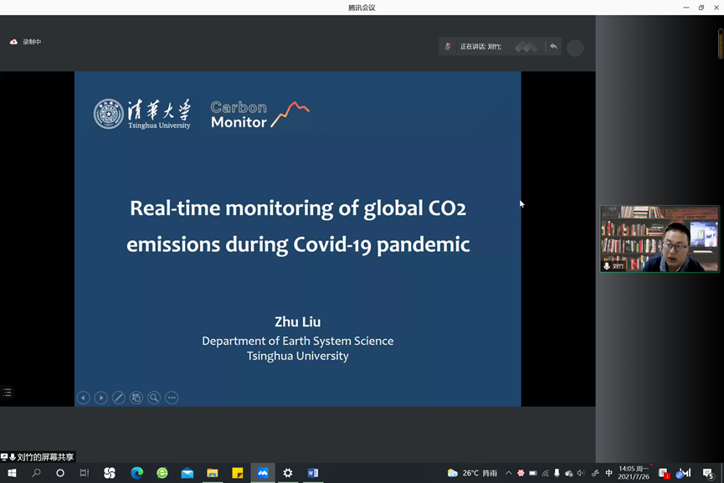Image resolution: width=724 pixels, height=483 pixels.
Task: Click the 录制中 recording indicator
Action: [25, 42]
